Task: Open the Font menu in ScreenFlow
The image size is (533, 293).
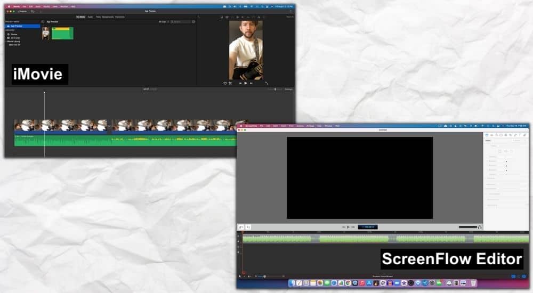Action: pos(292,126)
